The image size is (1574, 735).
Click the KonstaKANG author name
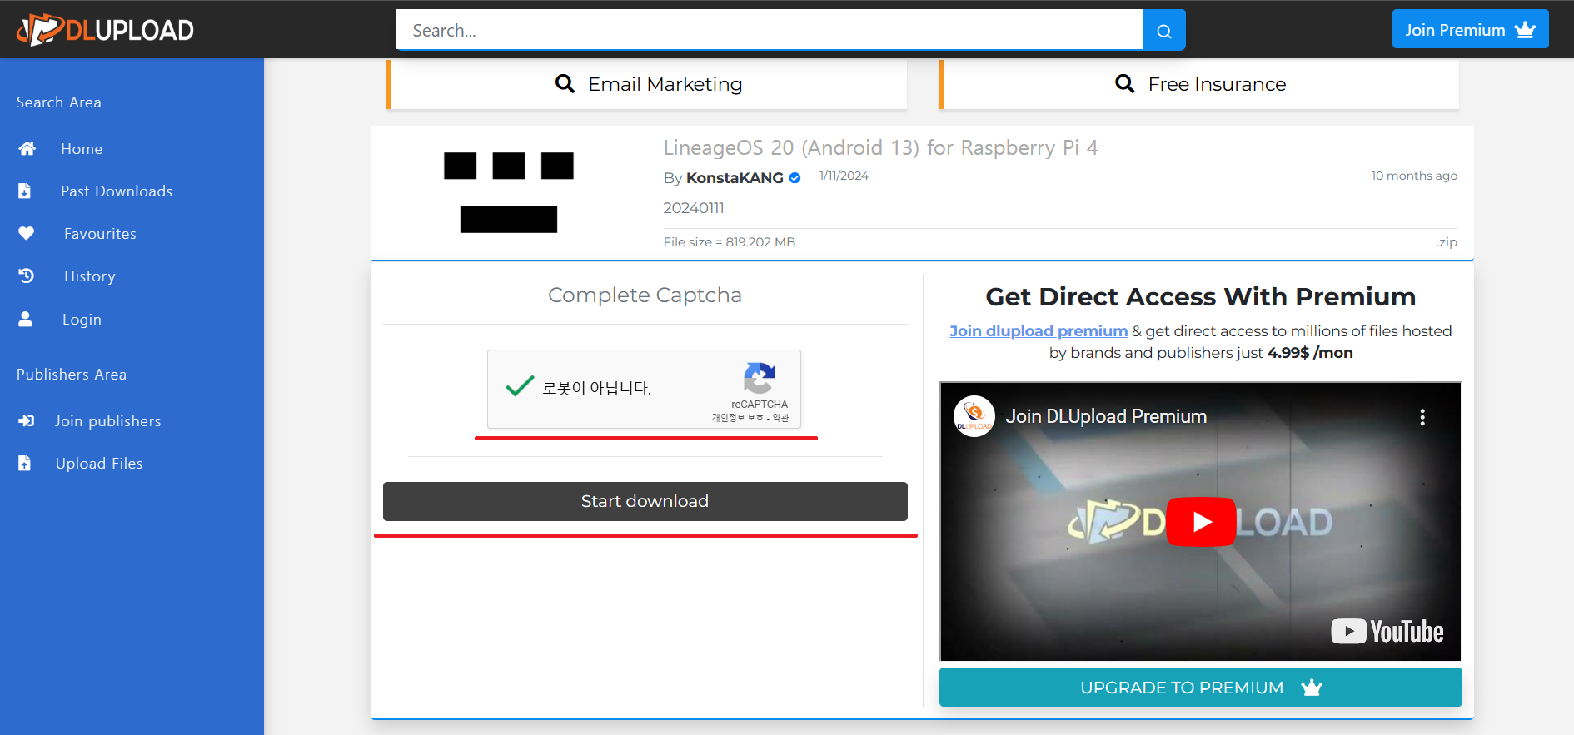(735, 178)
